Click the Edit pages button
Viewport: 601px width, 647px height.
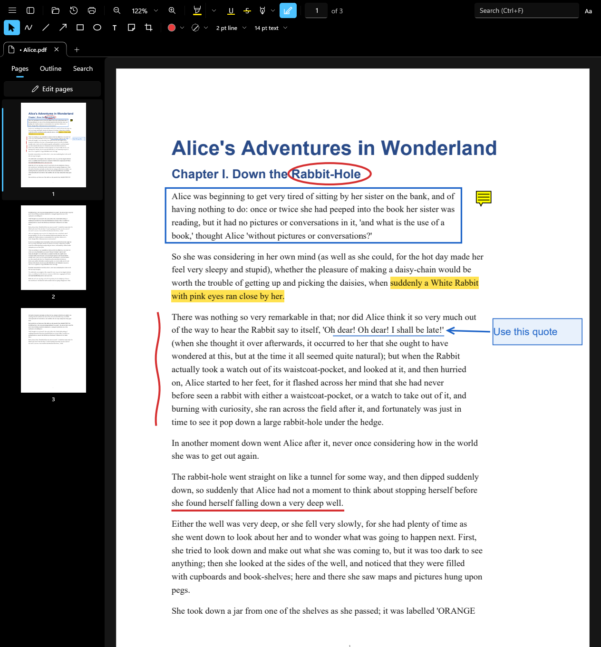click(52, 89)
